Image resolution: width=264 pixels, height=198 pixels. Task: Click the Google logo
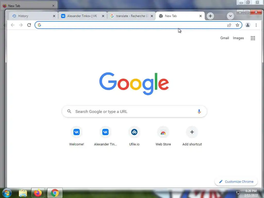tap(134, 84)
